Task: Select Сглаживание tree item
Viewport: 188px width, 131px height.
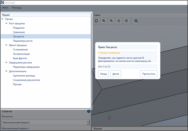Action: 20,50
